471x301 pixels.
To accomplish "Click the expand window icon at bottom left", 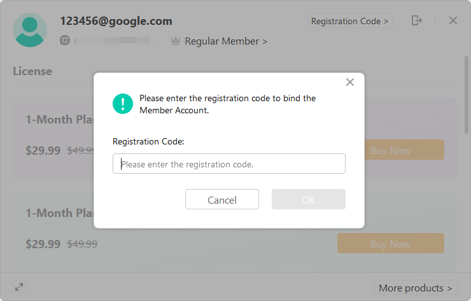I will click(x=19, y=287).
